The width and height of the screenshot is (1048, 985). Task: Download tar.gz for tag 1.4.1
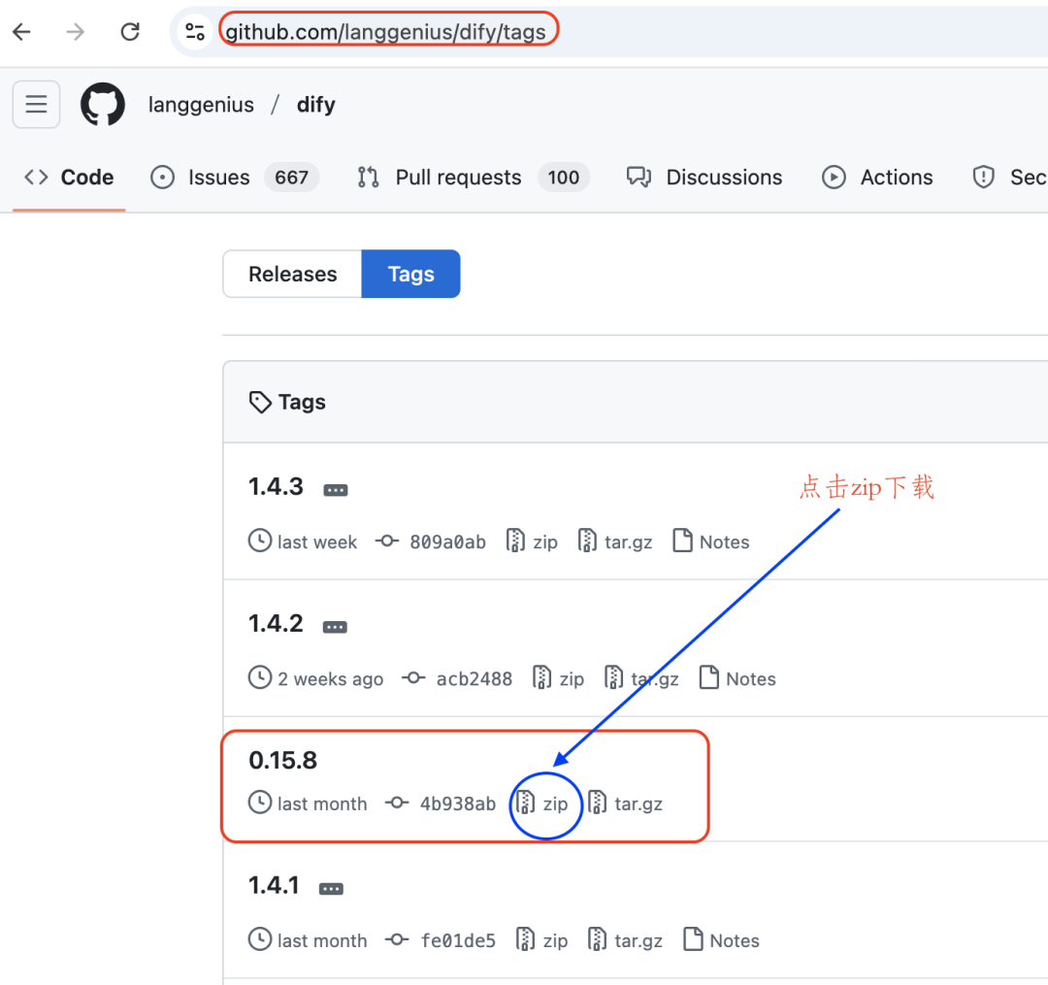point(626,940)
